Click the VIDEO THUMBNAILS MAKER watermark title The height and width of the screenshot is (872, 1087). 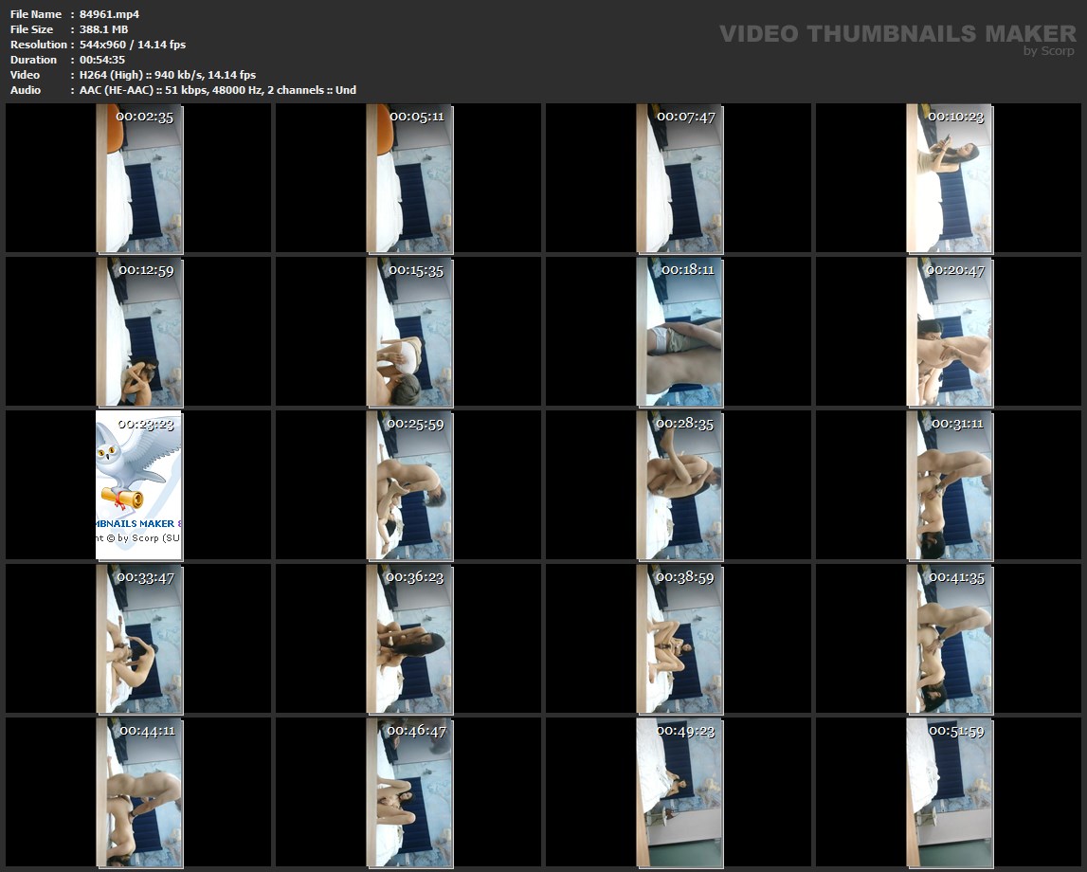pyautogui.click(x=897, y=34)
